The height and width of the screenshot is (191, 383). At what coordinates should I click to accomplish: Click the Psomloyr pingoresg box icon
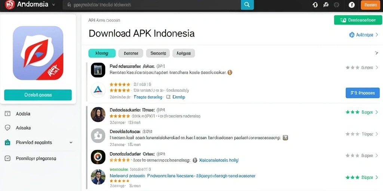pos(7,159)
